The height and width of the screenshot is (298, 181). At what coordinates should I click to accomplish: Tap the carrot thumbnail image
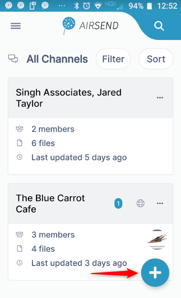[x=157, y=240]
